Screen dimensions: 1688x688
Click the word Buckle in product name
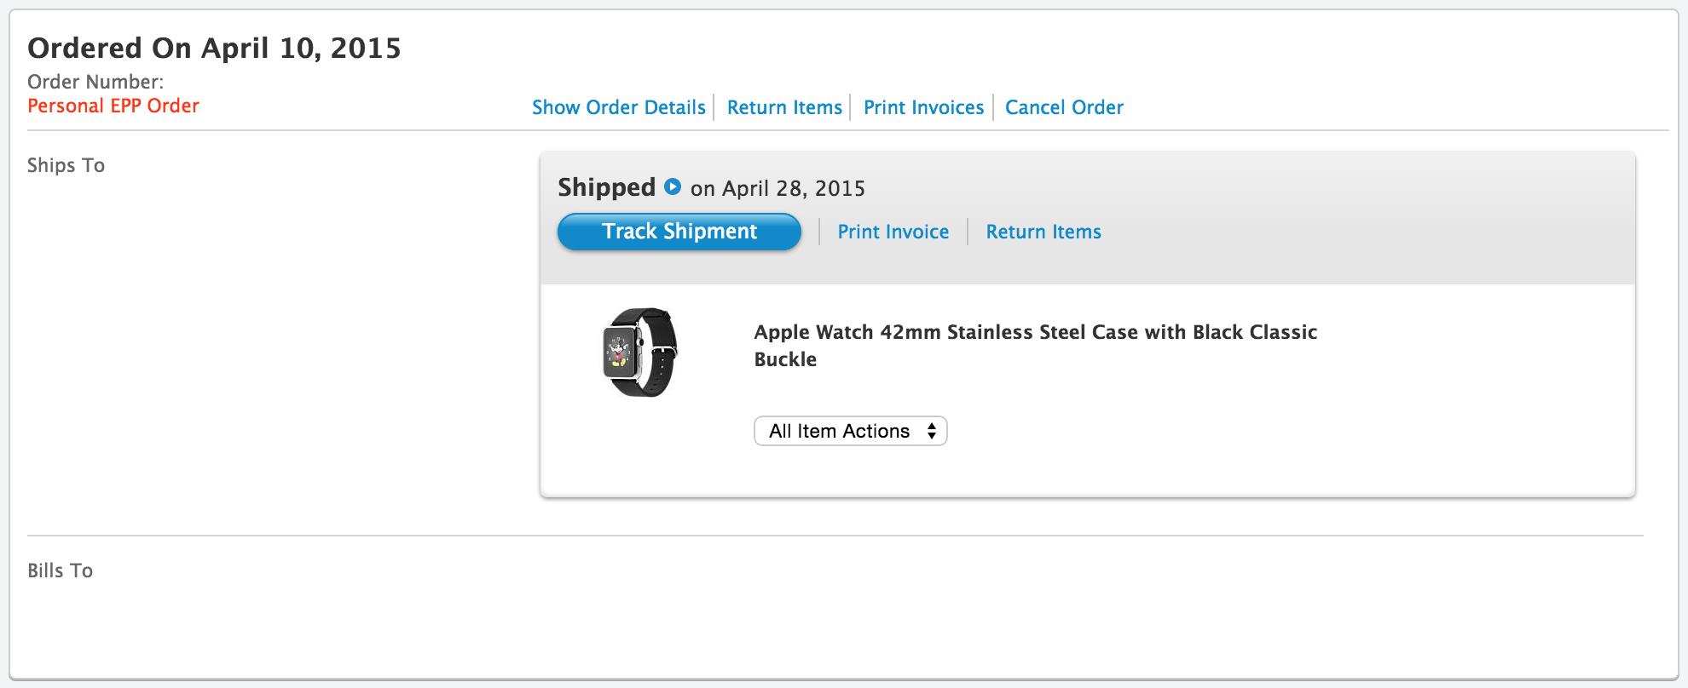click(x=785, y=359)
